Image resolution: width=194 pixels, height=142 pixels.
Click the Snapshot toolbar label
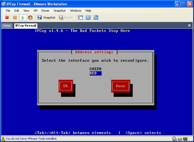tap(49, 18)
